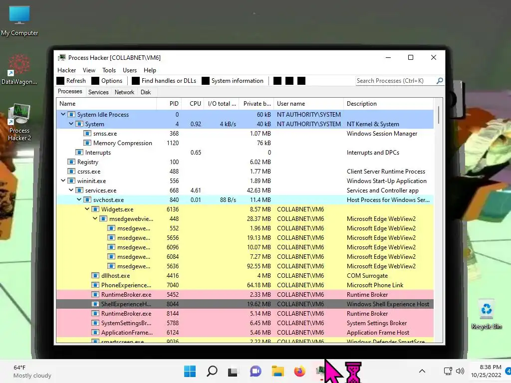Show hidden tray icons chevron
The width and height of the screenshot is (511, 383).
[x=422, y=371]
